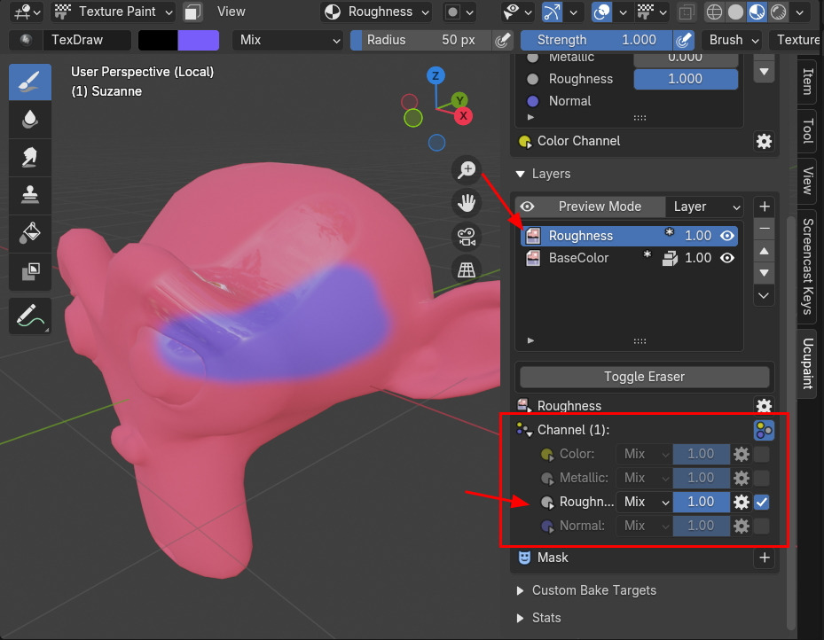
Task: Select the BaseColor layer row
Action: [x=629, y=258]
